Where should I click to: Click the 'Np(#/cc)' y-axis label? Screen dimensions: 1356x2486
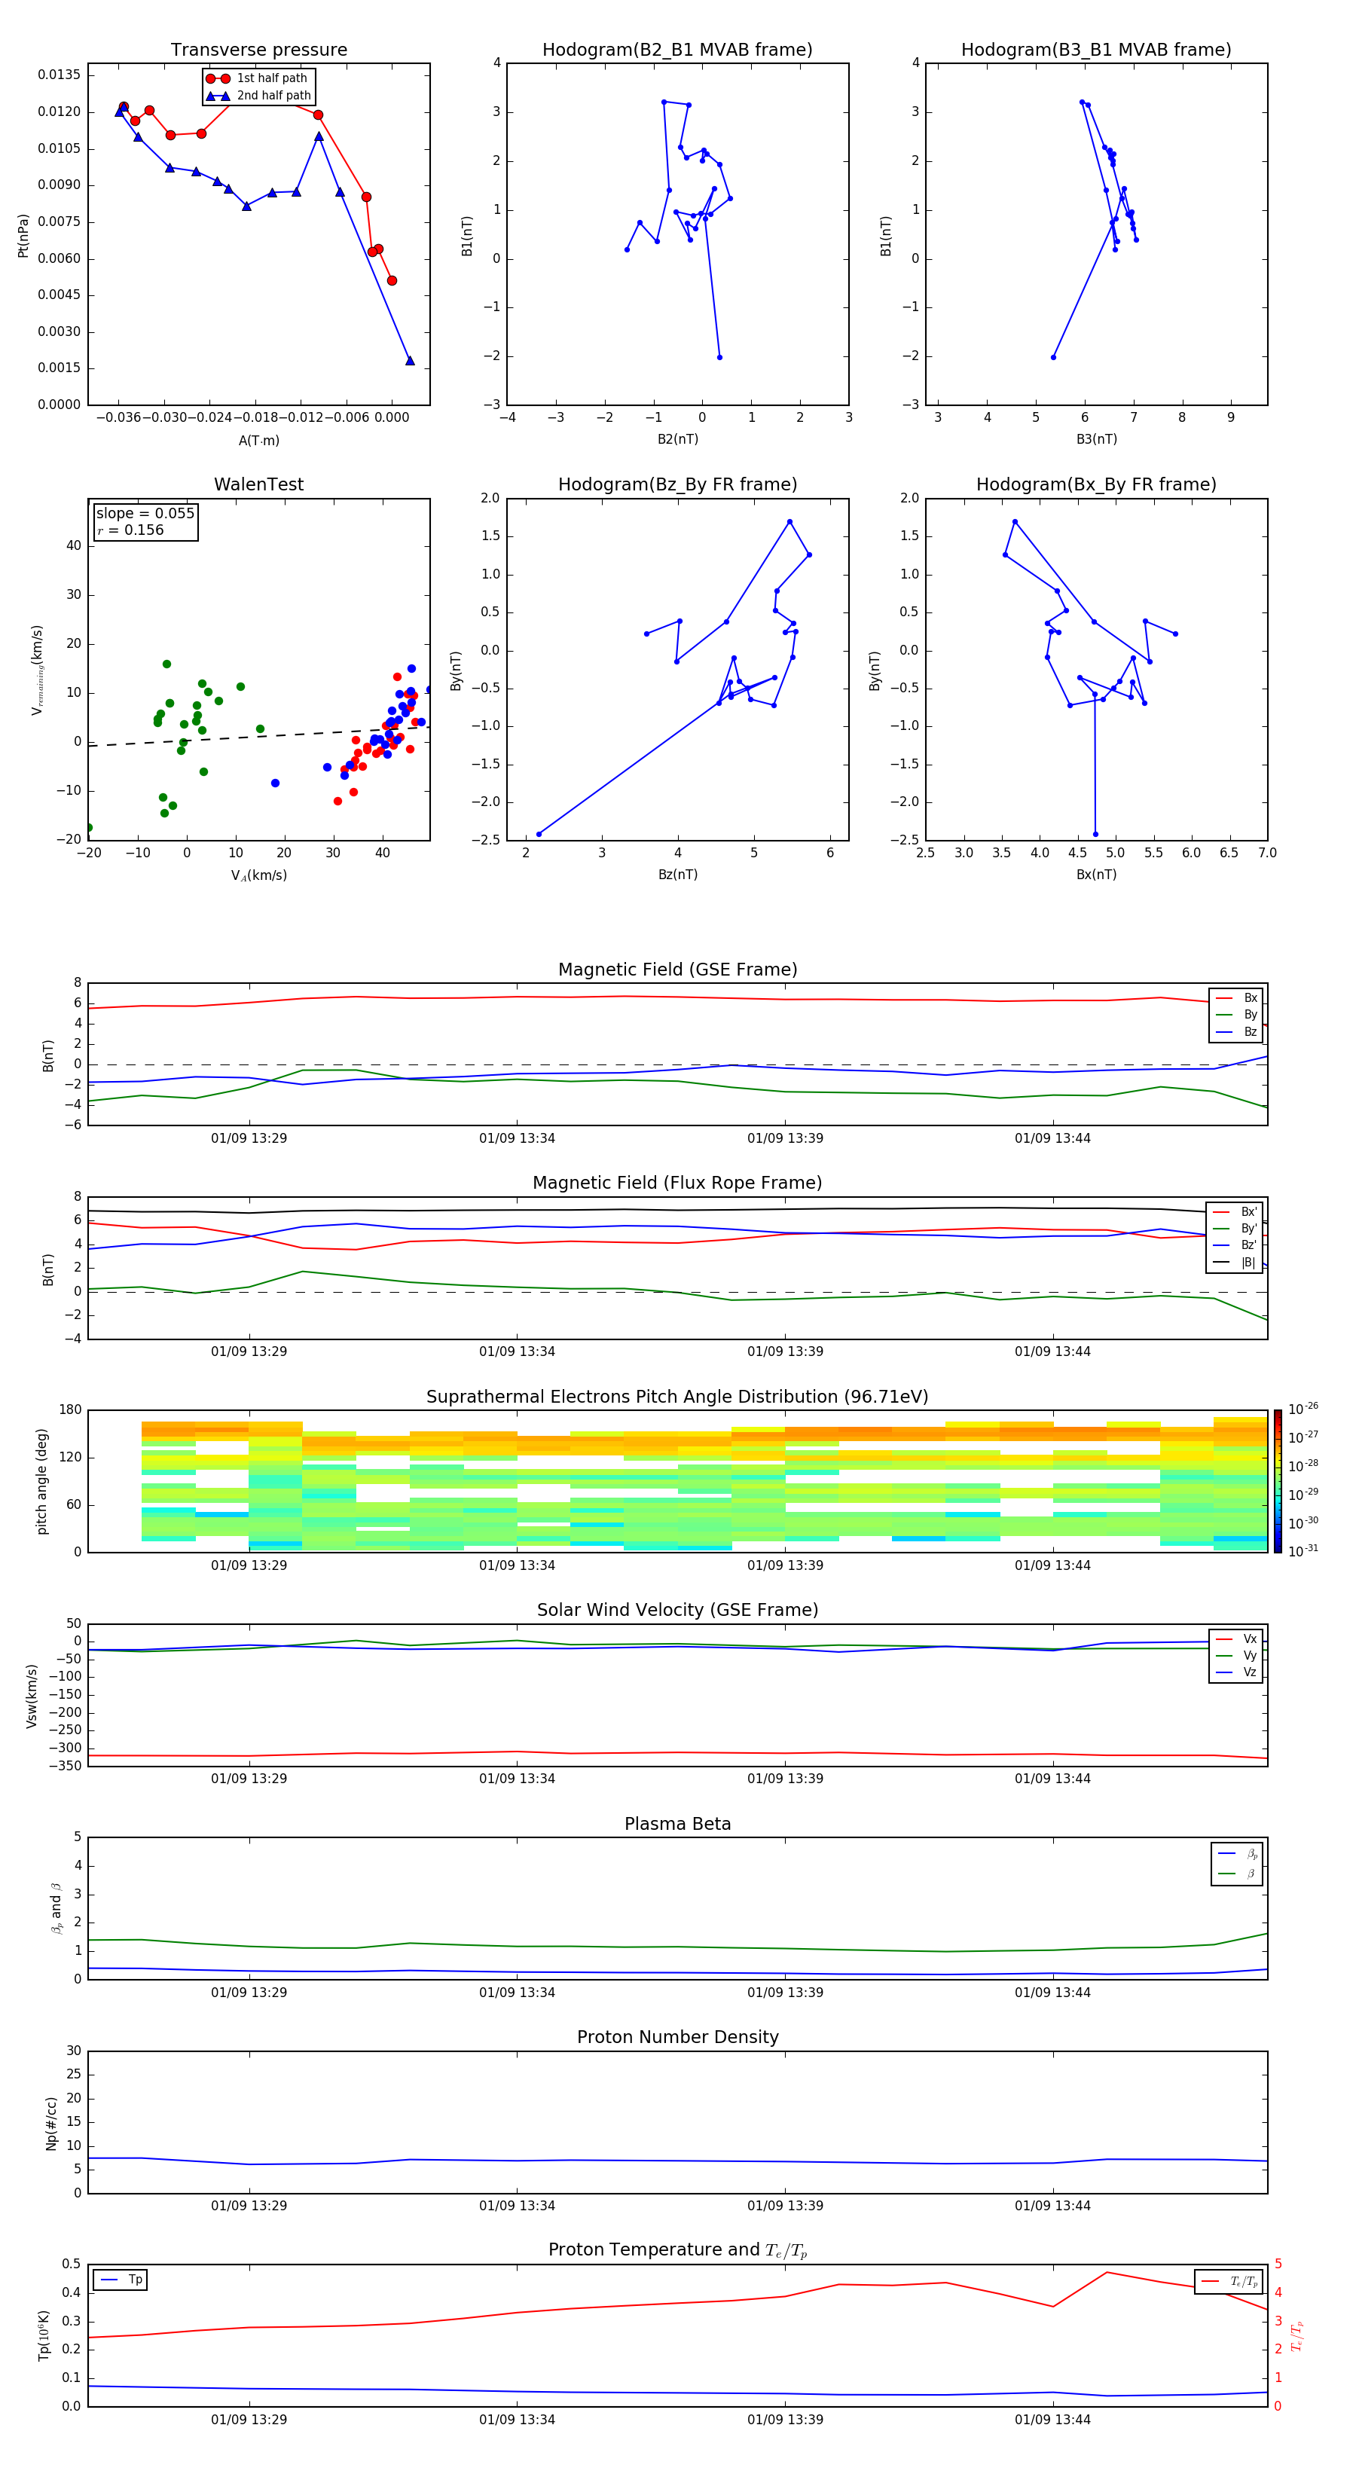coord(51,2123)
